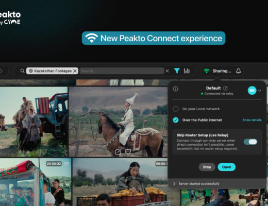Click the green Wi-Fi sharing icon
Image resolution: width=268 pixels, height=206 pixels.
click(207, 71)
